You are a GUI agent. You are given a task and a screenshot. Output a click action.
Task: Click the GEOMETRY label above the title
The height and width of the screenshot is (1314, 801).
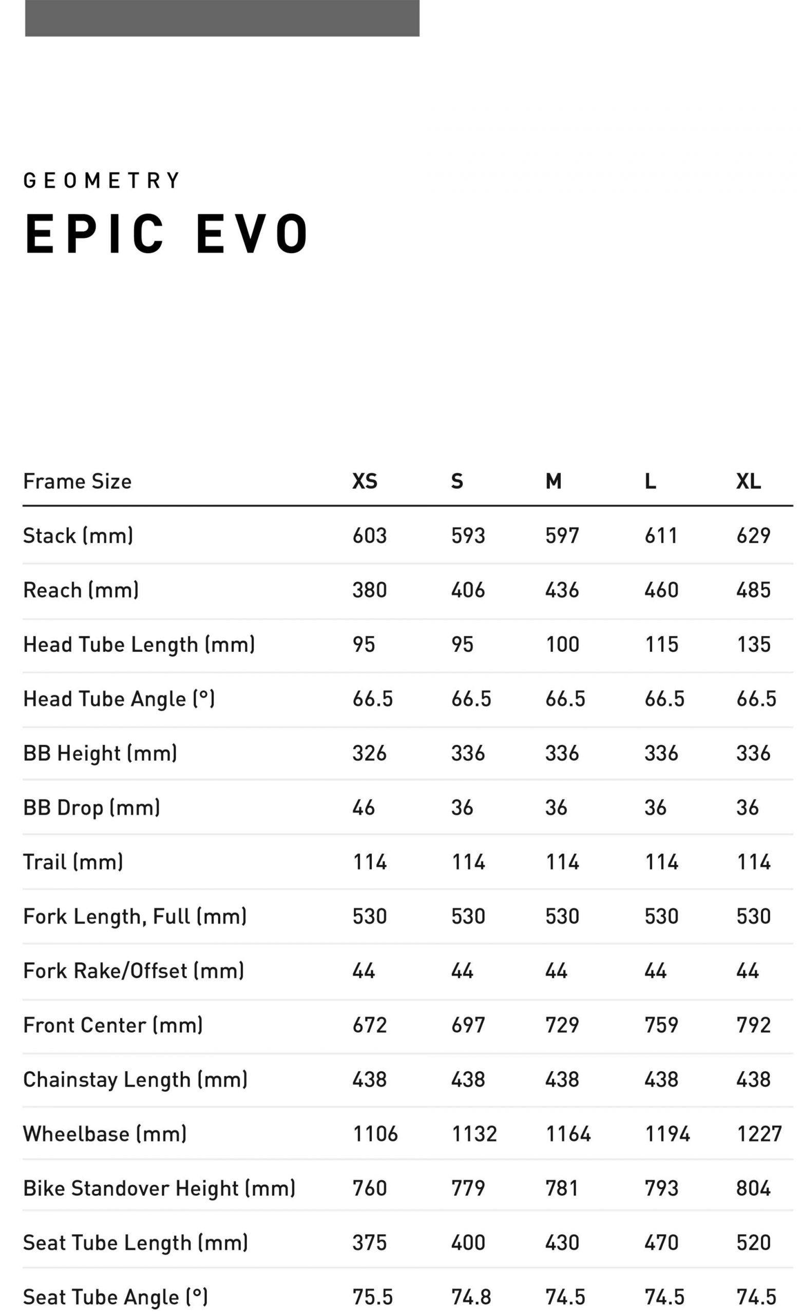point(102,181)
